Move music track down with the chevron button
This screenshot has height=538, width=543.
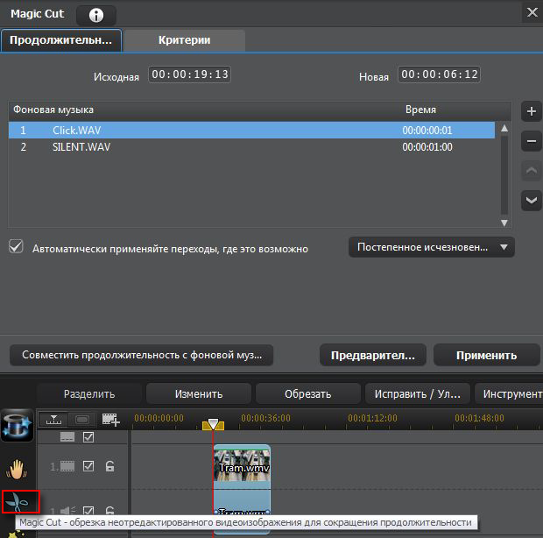(x=531, y=200)
